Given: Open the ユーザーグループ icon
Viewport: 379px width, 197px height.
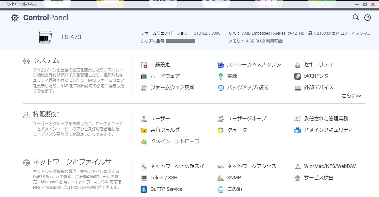Looking at the screenshot, I should click(x=221, y=119).
